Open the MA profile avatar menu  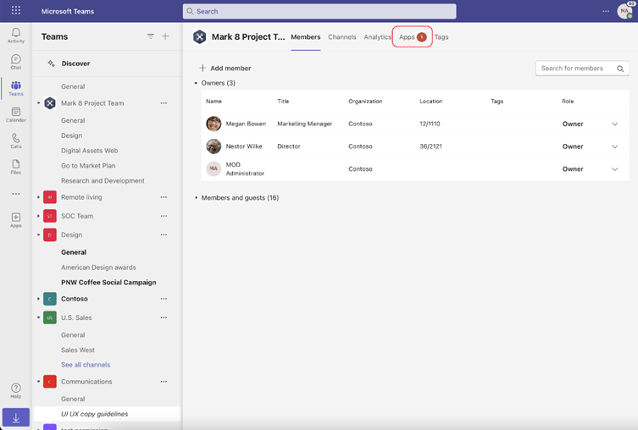pyautogui.click(x=625, y=11)
